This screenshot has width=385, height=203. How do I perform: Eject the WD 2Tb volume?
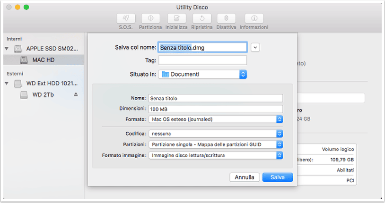[x=76, y=94]
